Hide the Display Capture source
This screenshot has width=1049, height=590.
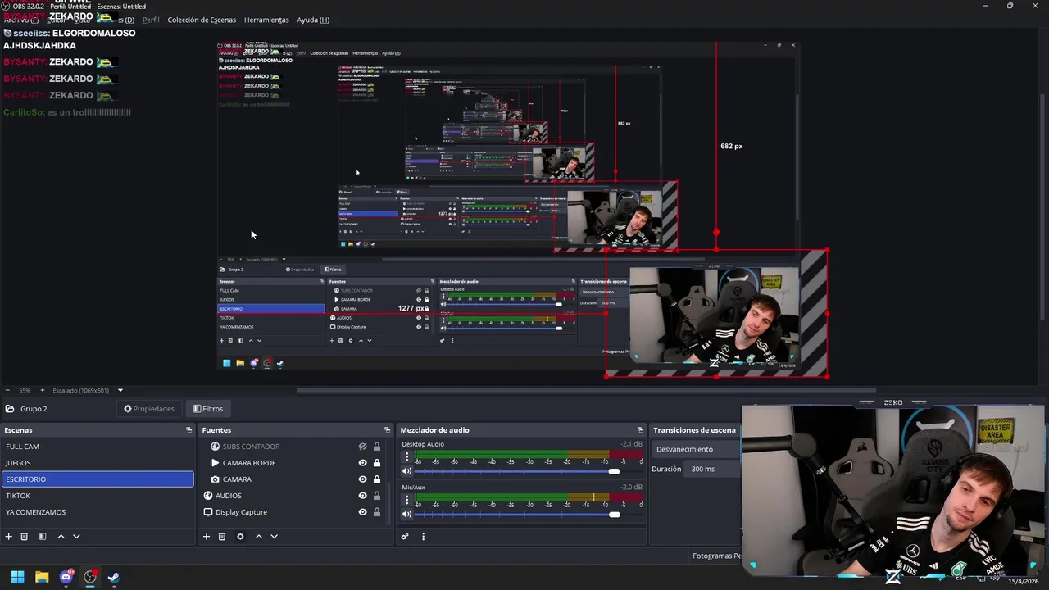pyautogui.click(x=362, y=512)
